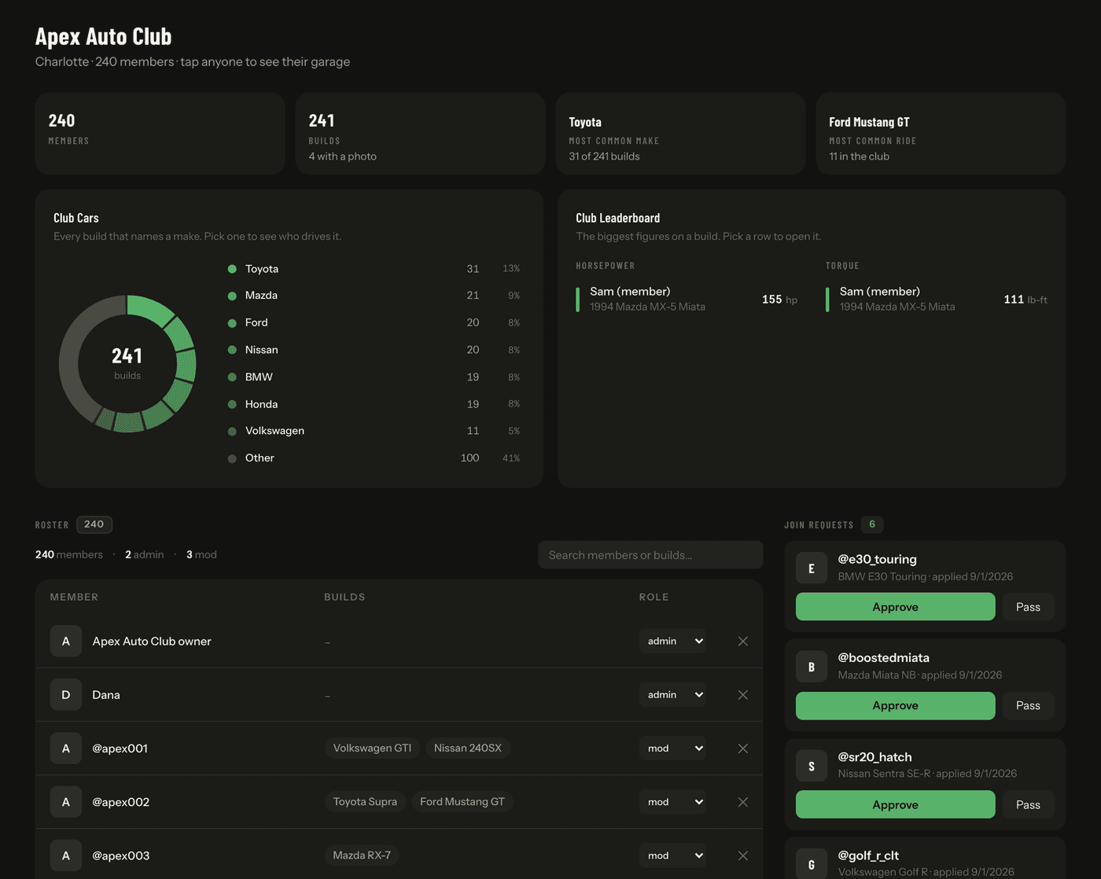Open @e30_touring's E avatar
Image resolution: width=1101 pixels, height=879 pixels.
tap(812, 568)
